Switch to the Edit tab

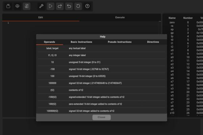(41, 18)
